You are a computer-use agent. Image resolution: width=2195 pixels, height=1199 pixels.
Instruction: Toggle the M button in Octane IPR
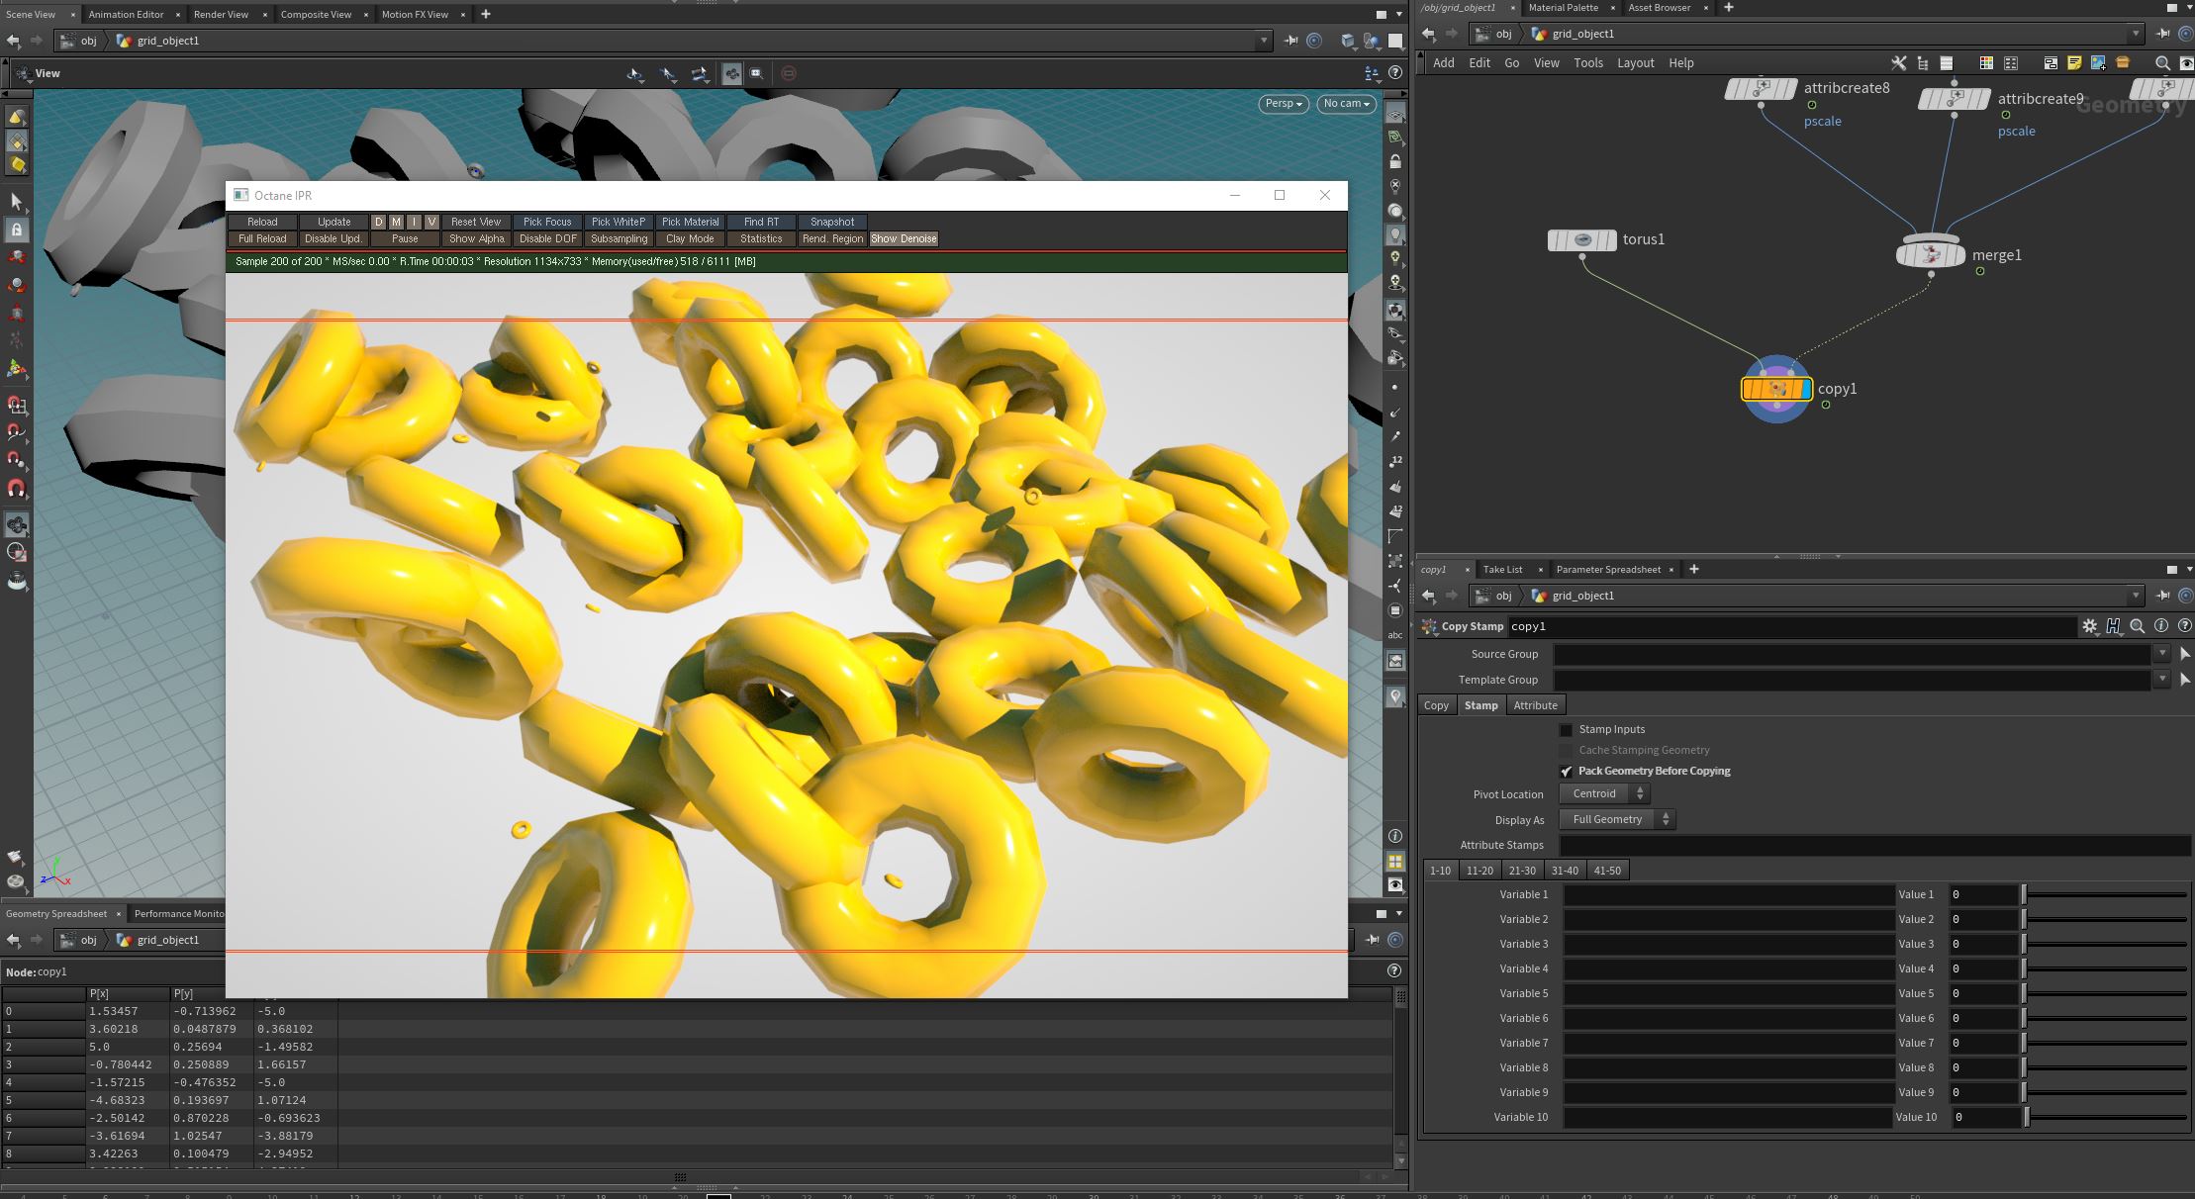point(396,222)
